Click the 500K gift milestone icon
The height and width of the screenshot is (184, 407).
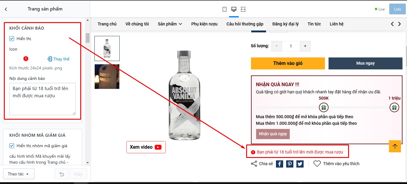pos(323,107)
